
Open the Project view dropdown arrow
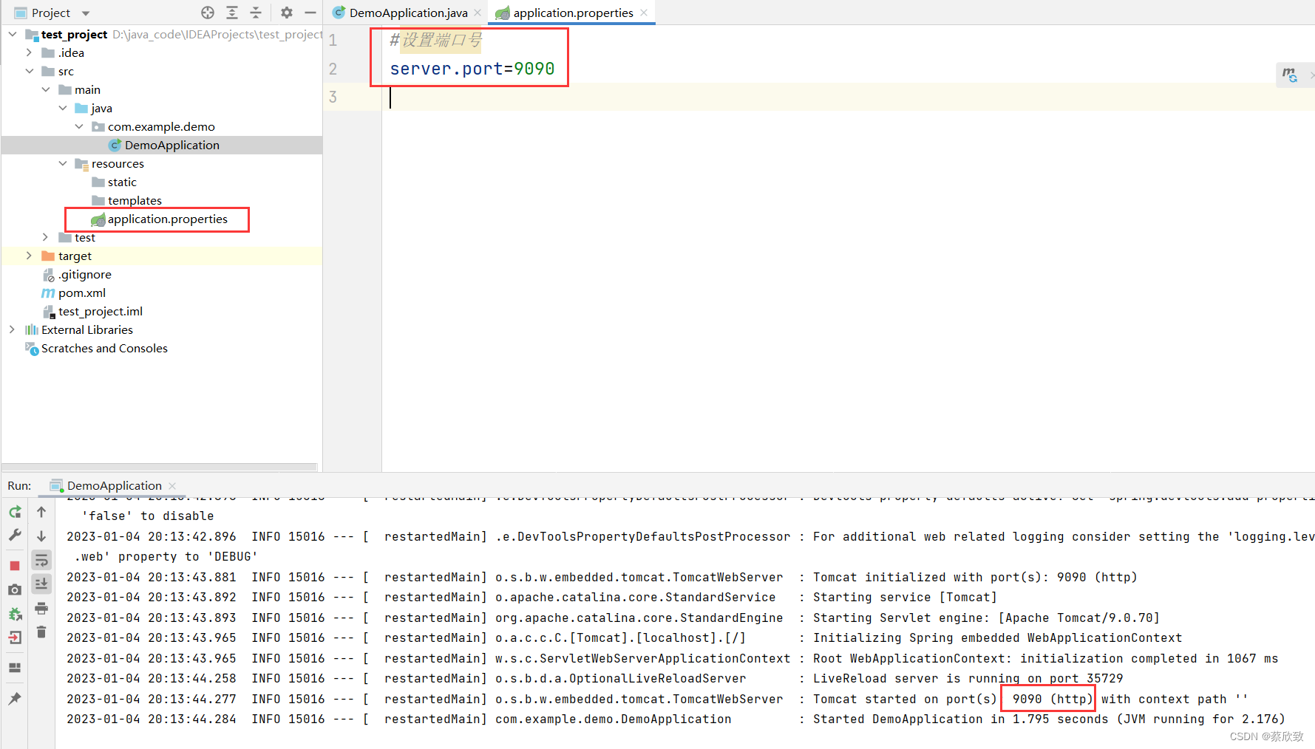[x=85, y=13]
